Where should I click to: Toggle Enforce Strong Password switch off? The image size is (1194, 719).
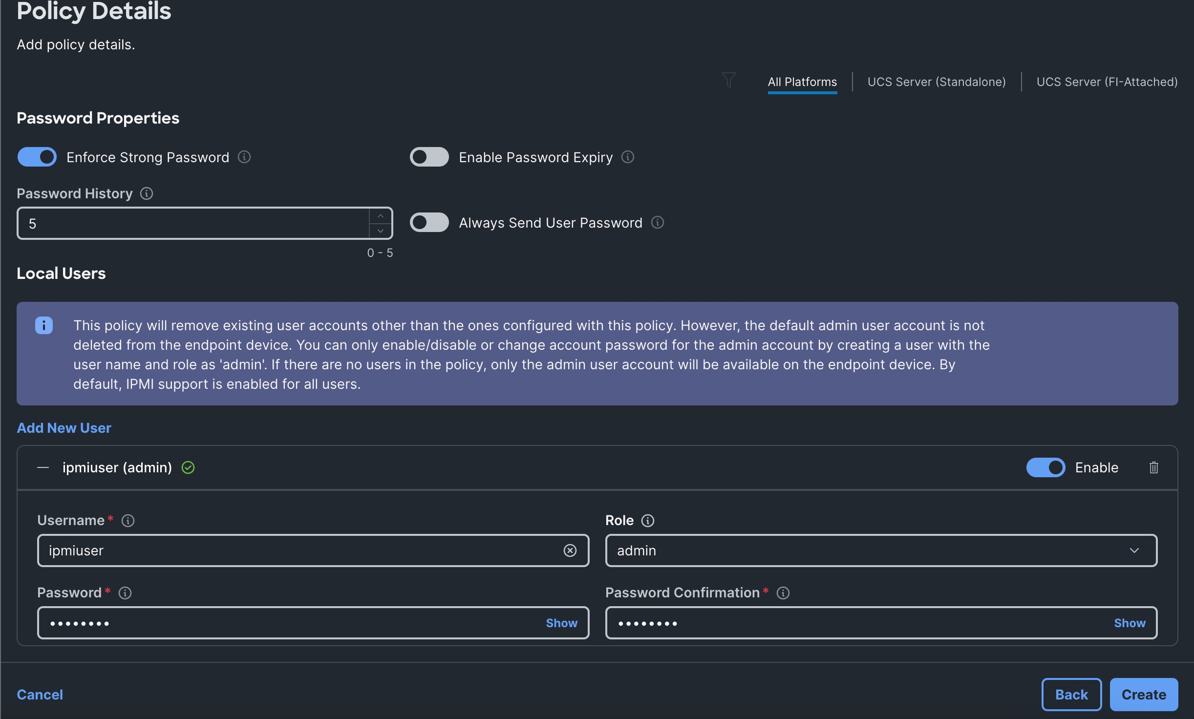pos(37,157)
